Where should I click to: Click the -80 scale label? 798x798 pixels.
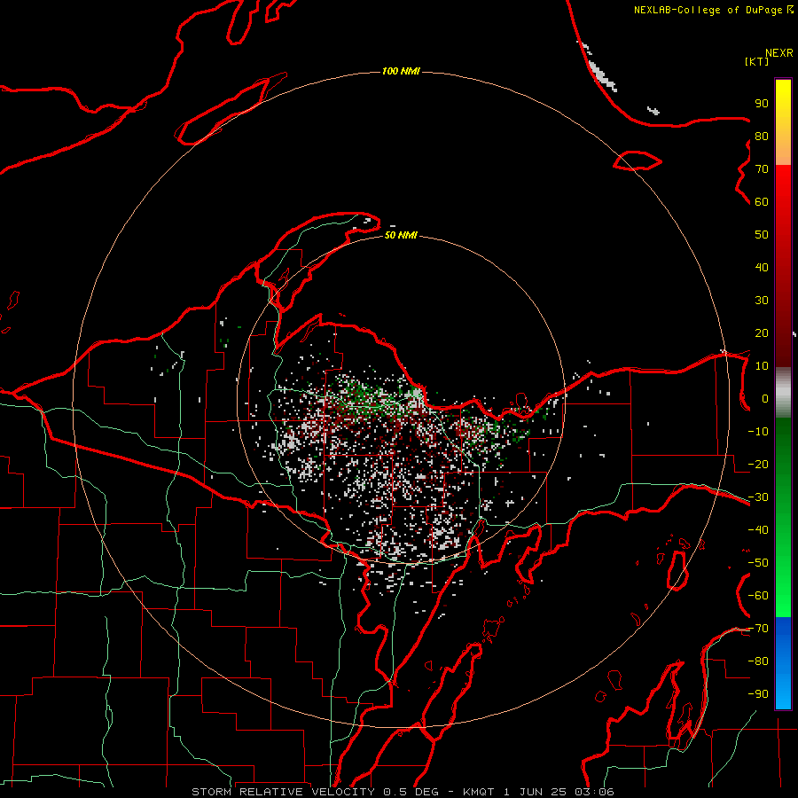click(x=758, y=661)
